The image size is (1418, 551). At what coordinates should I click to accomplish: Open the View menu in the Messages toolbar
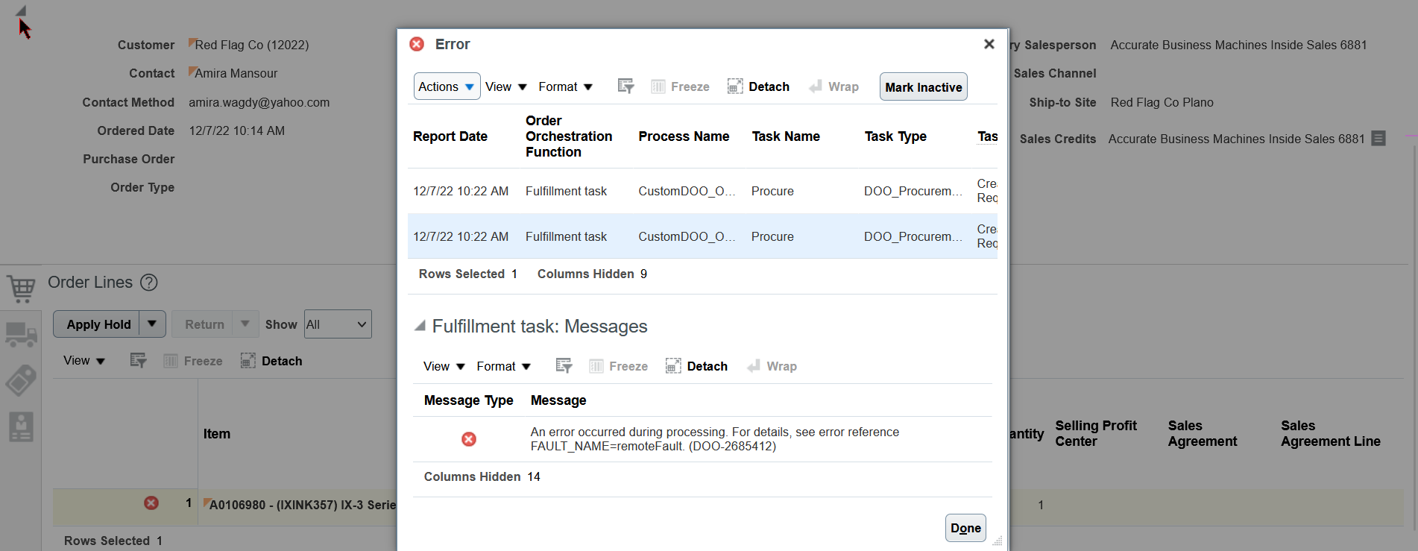point(444,366)
